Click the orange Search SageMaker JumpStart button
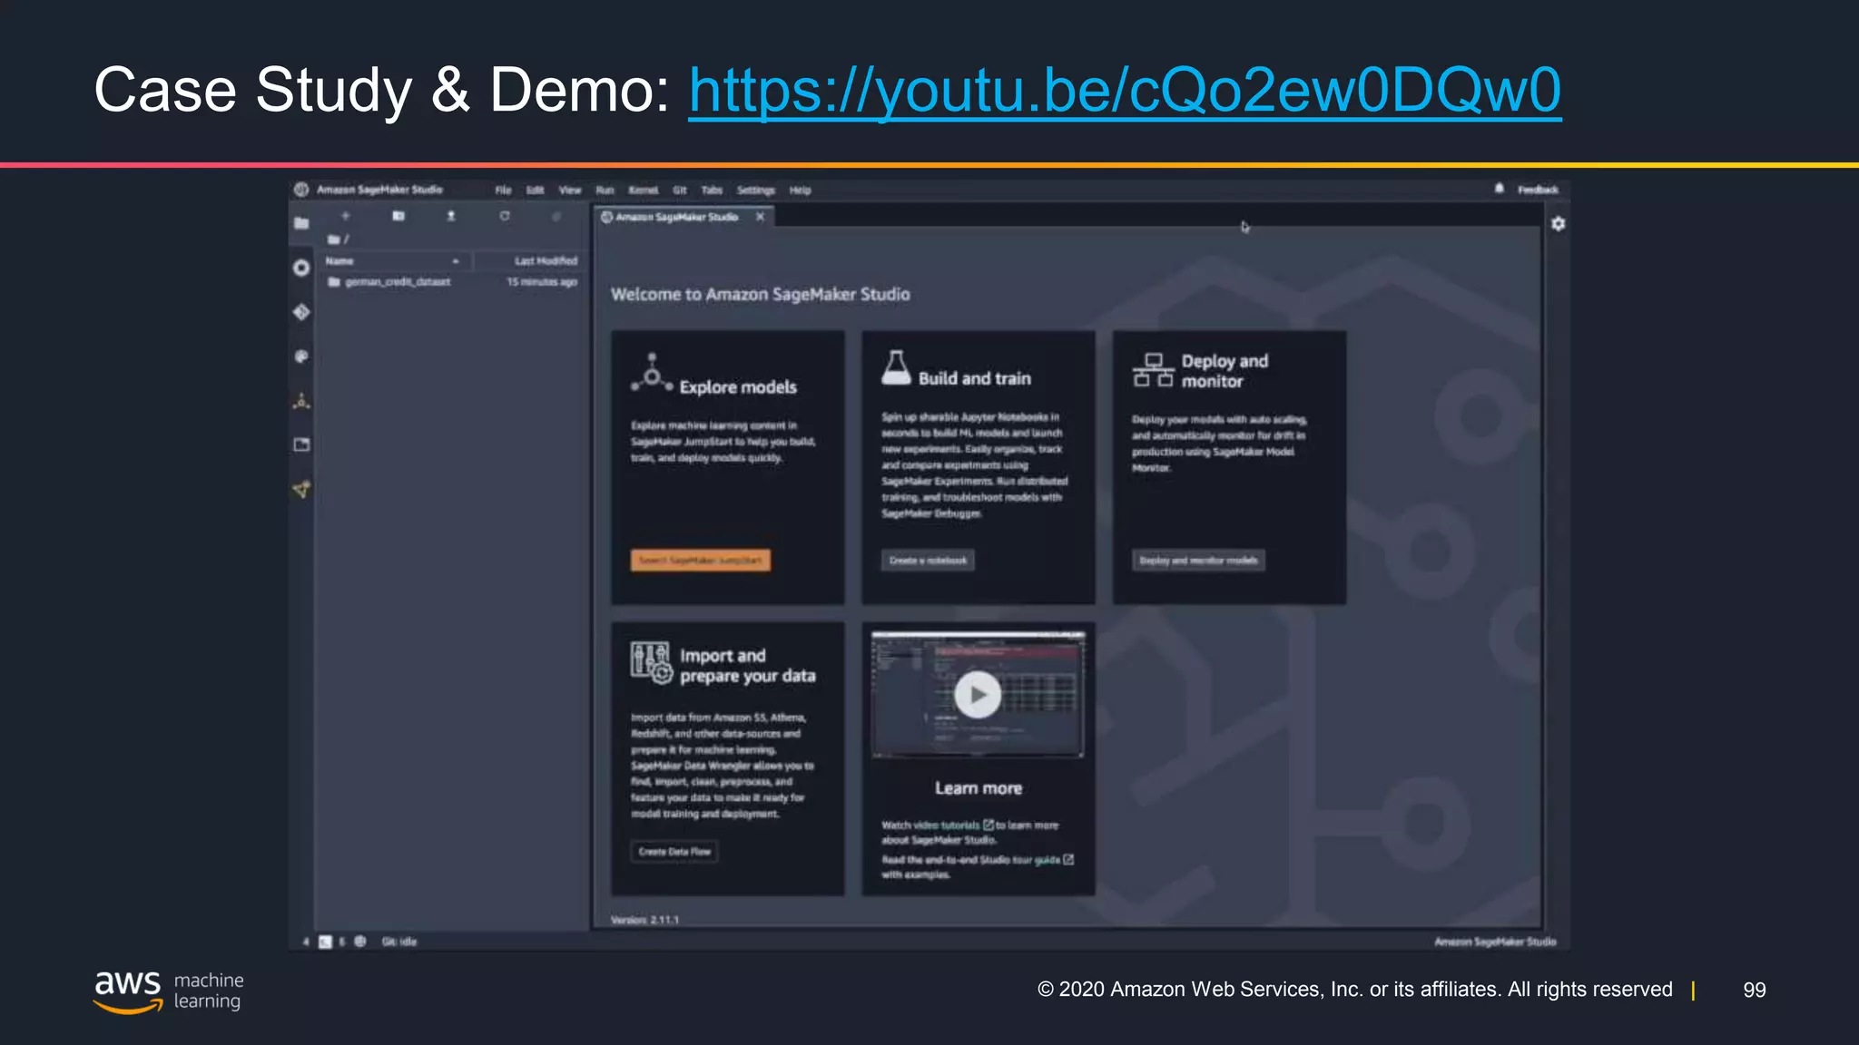The width and height of the screenshot is (1859, 1045). (x=701, y=561)
